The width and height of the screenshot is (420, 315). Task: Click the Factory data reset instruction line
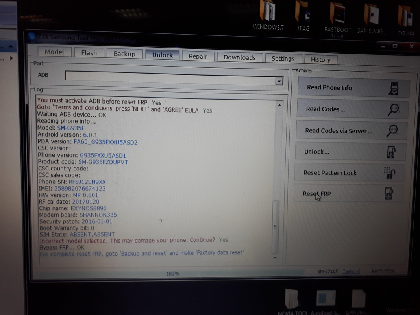click(142, 253)
